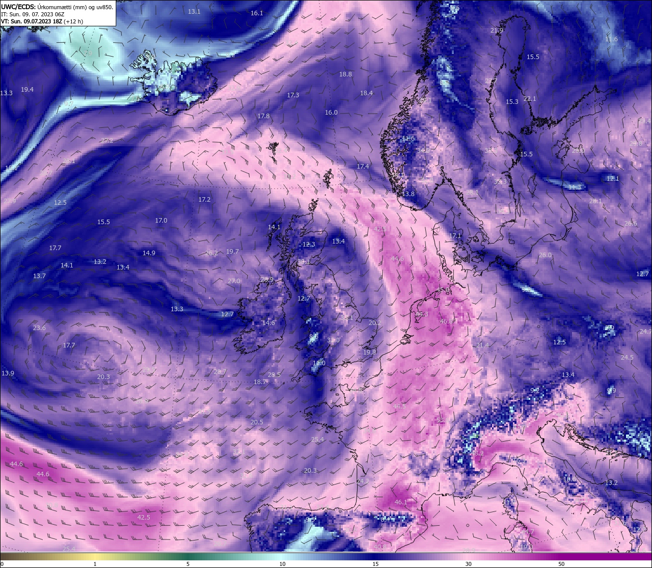
Task: Click the 12.1 value over the Baltic states
Action: tap(613, 179)
